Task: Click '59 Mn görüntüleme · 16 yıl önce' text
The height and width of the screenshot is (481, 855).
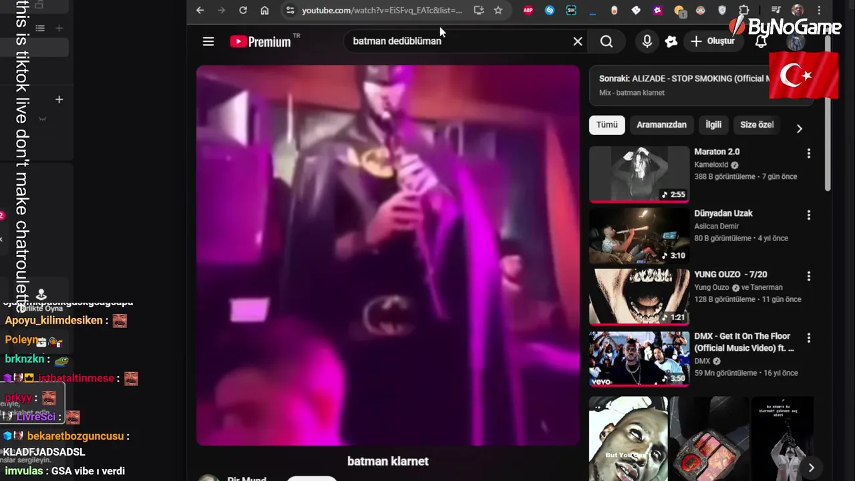Action: pos(746,373)
